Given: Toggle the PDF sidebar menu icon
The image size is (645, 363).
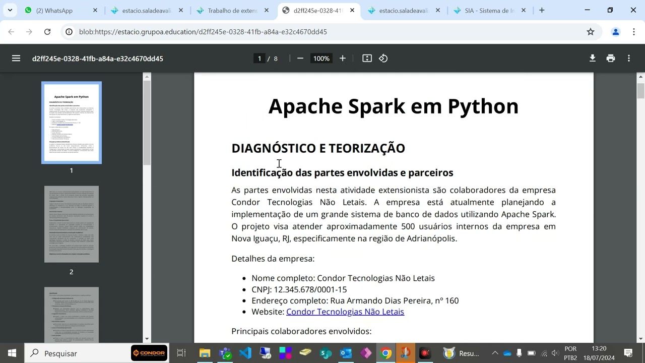Looking at the screenshot, I should (x=16, y=58).
